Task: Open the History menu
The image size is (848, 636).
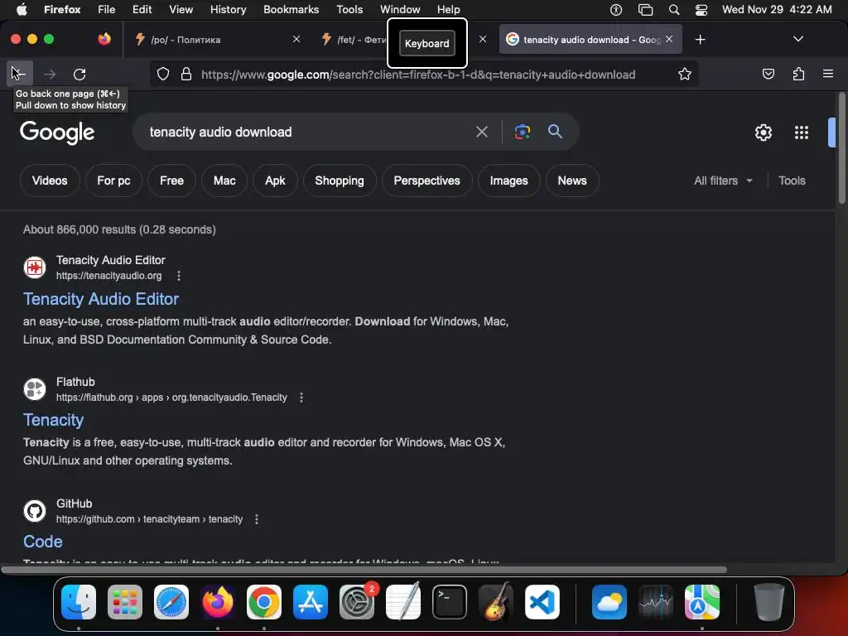Action: pos(228,9)
